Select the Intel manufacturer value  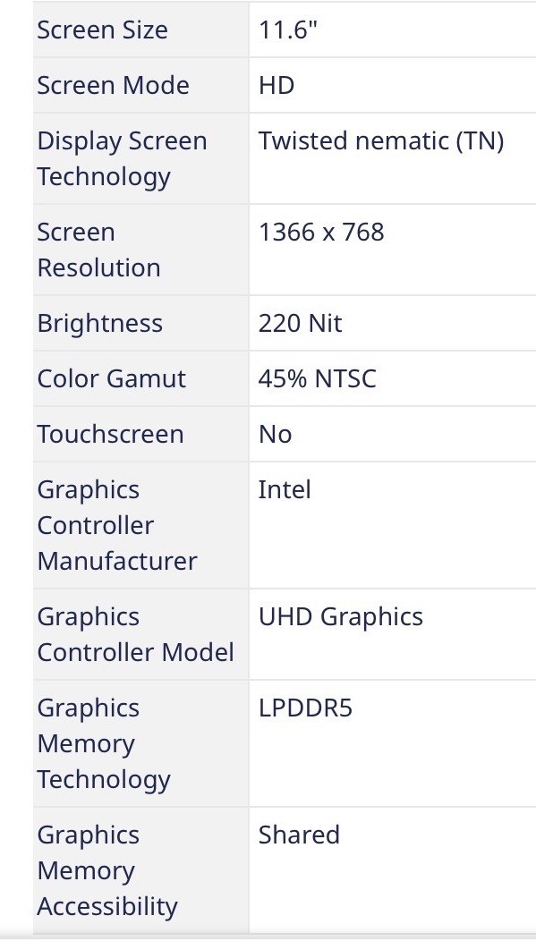tap(285, 489)
